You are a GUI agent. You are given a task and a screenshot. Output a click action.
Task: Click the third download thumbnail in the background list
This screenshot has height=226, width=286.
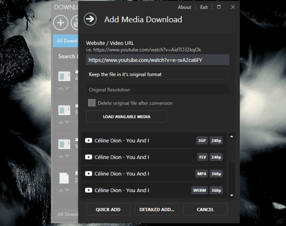pyautogui.click(x=64, y=144)
